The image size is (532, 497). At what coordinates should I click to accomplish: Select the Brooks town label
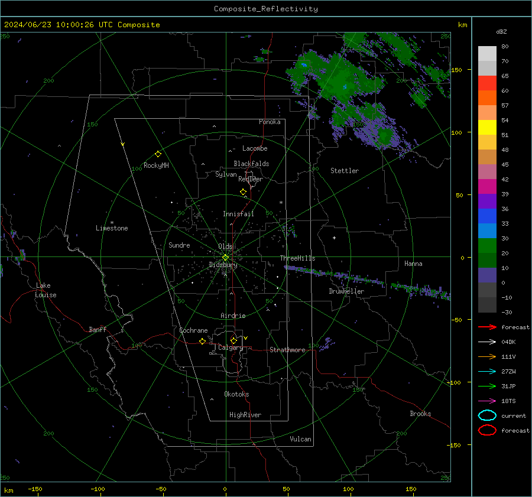coord(420,414)
